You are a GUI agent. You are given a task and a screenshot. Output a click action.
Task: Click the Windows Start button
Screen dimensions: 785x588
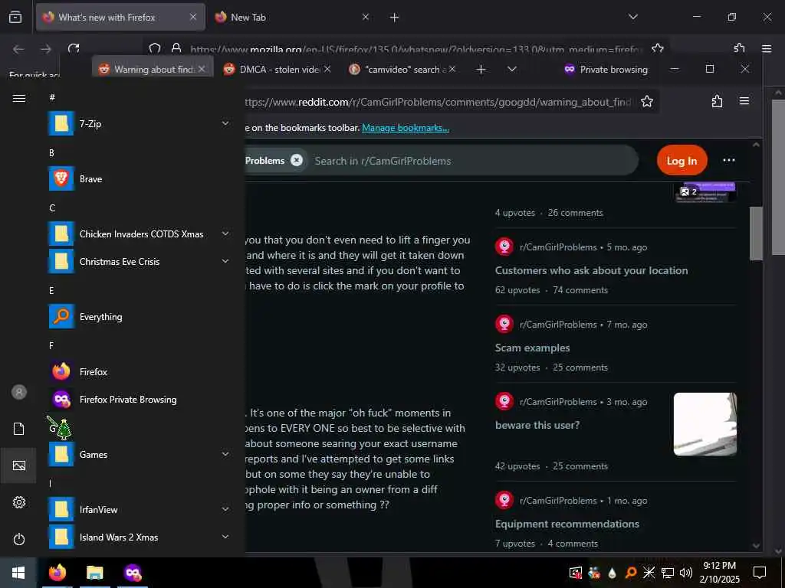18,573
